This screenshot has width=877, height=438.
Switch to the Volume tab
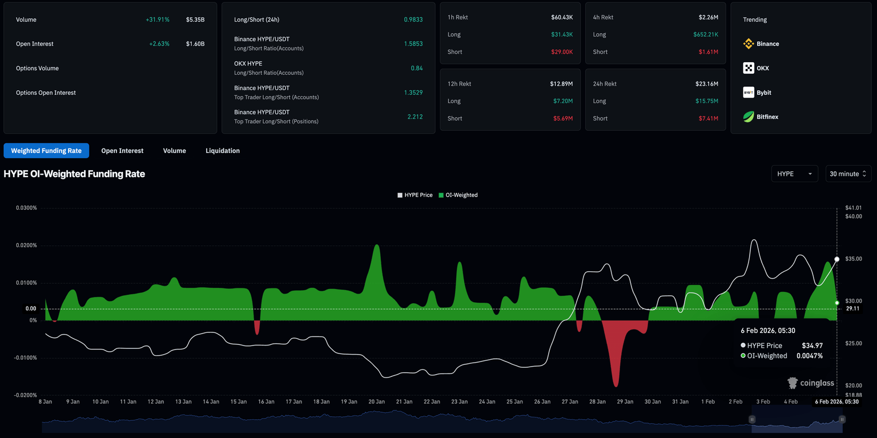pos(174,151)
